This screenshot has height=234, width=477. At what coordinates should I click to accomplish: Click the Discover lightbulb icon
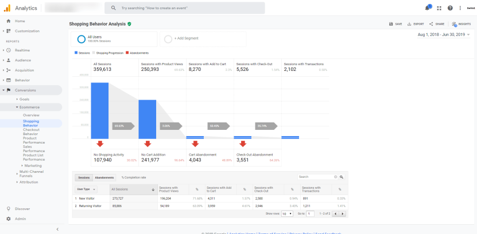9,209
